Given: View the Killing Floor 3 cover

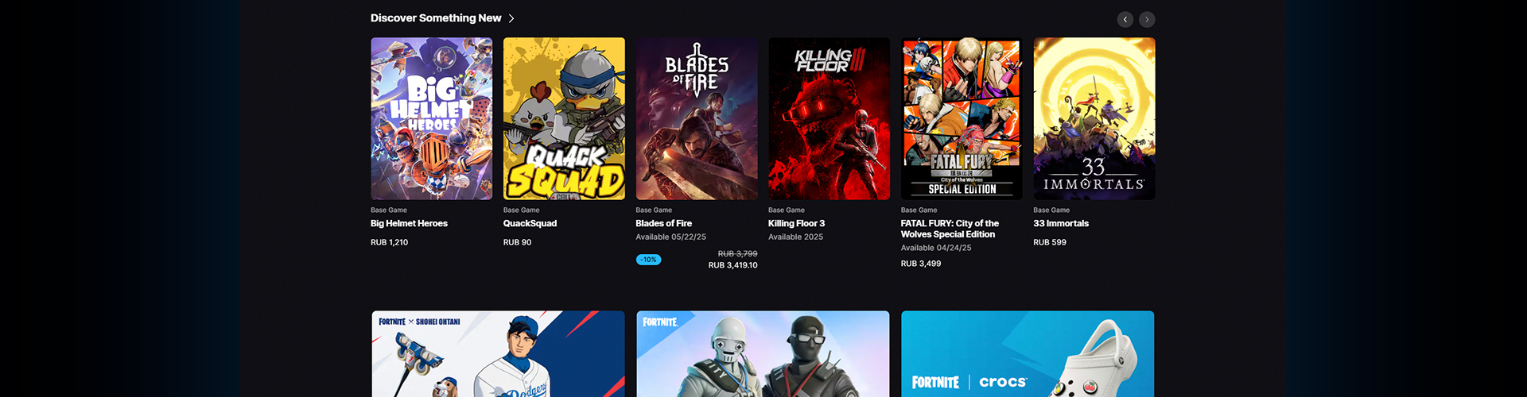Looking at the screenshot, I should (829, 118).
